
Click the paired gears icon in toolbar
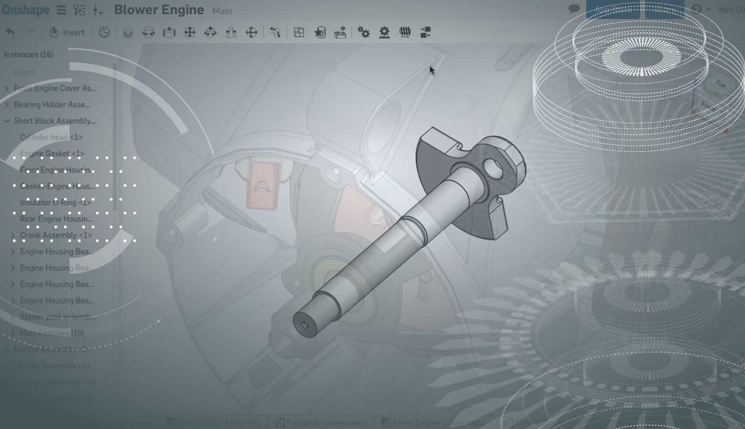coord(364,33)
